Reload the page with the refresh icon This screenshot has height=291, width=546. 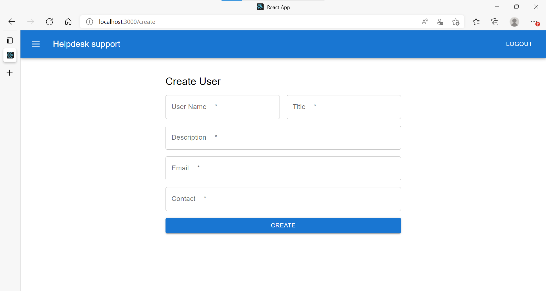(x=49, y=22)
